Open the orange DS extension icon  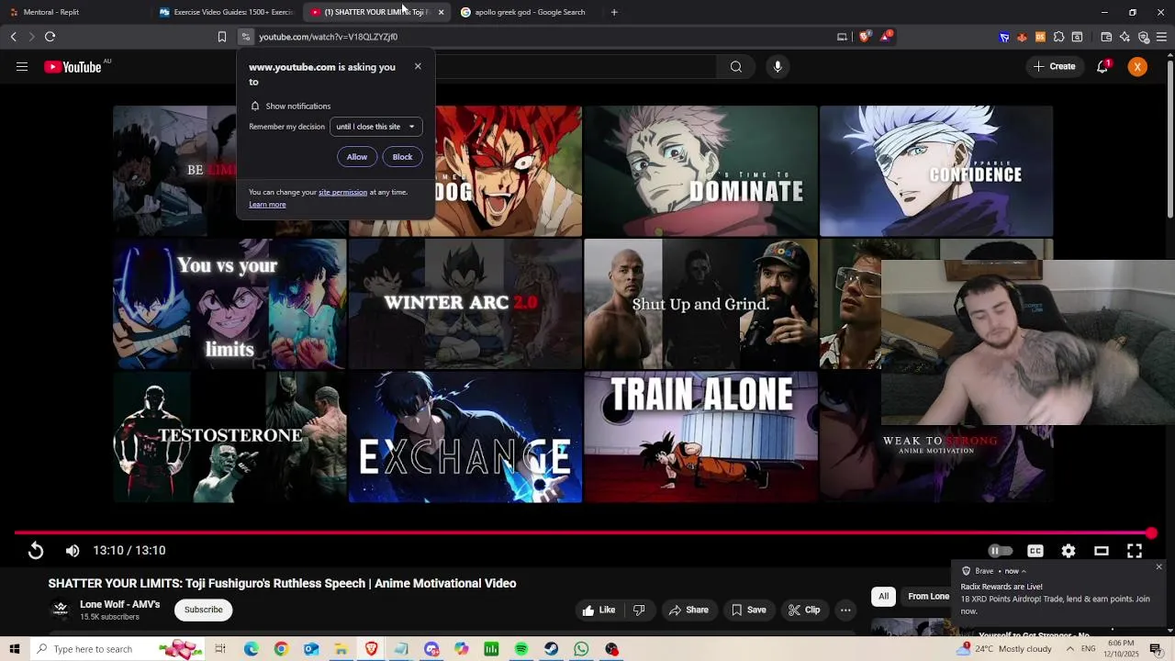1040,38
